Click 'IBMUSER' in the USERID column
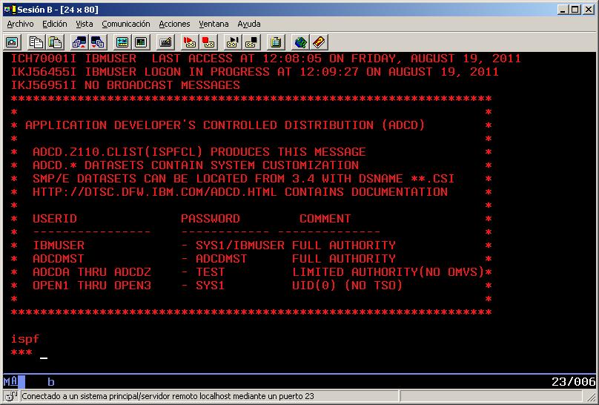 59,246
